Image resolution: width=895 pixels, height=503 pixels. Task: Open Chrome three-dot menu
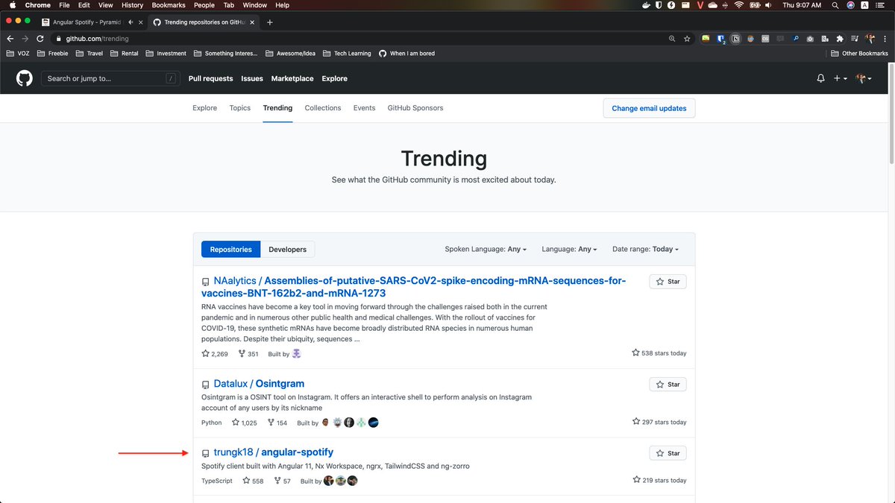(x=885, y=39)
